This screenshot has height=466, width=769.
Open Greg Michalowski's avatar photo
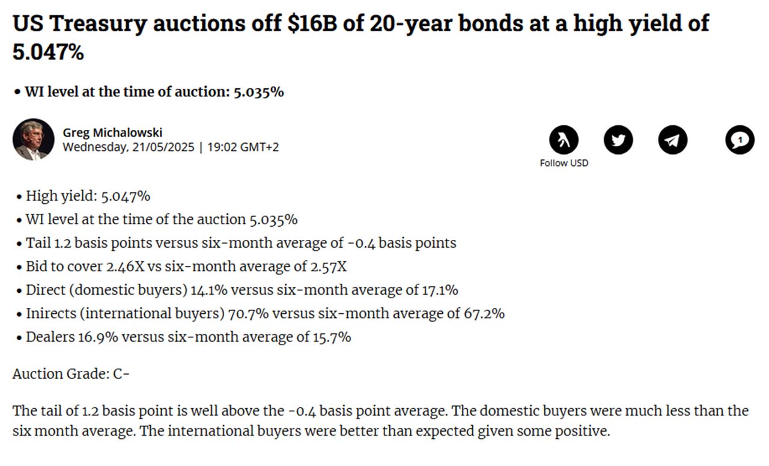pyautogui.click(x=34, y=139)
